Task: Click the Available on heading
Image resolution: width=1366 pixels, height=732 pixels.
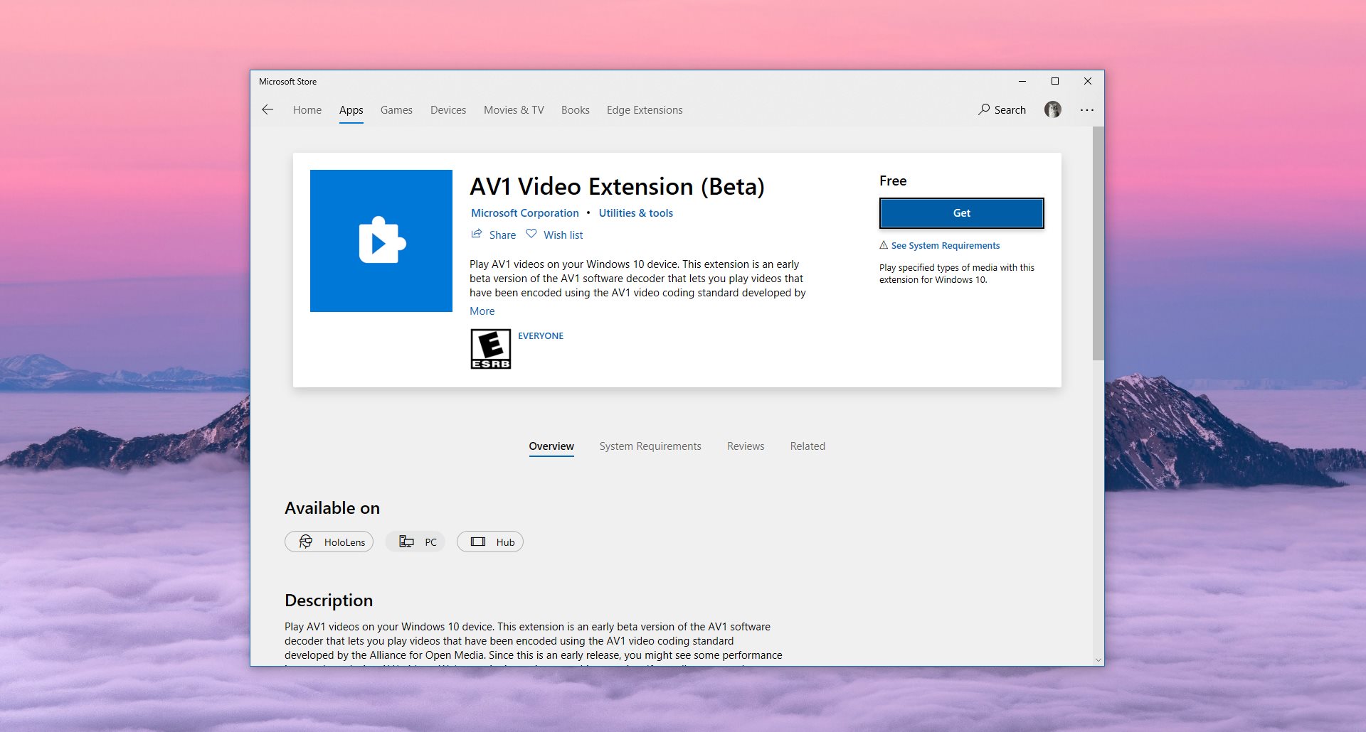Action: 332,508
